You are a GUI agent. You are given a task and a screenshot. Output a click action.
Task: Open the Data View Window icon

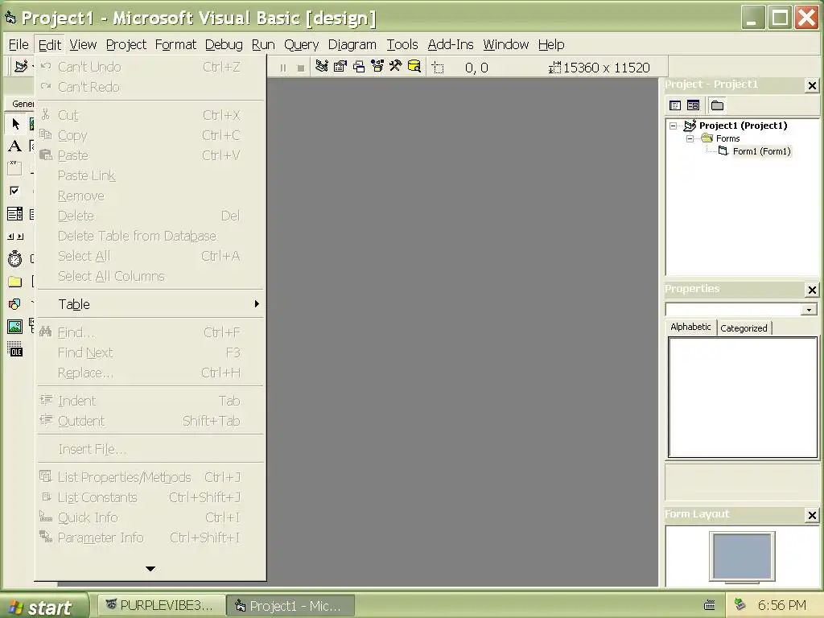pyautogui.click(x=414, y=67)
